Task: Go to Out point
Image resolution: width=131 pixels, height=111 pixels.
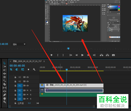Action: (94, 55)
